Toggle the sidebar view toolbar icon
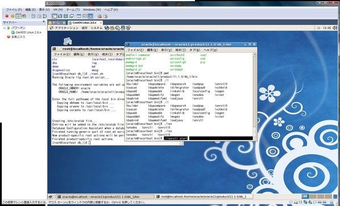This screenshot has width=340, height=206. coord(54,16)
